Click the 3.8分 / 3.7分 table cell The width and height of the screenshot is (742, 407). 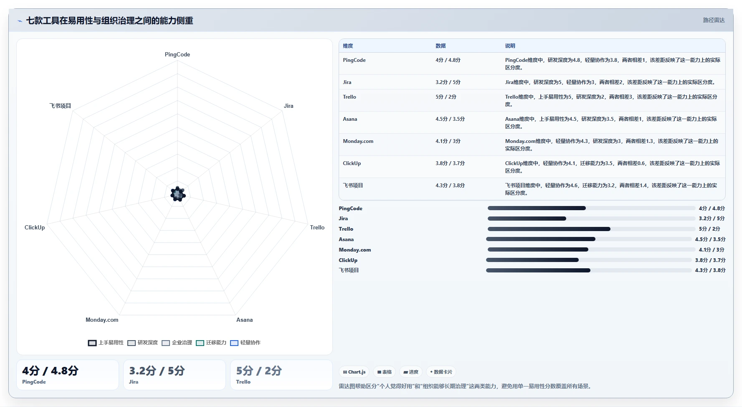point(450,163)
